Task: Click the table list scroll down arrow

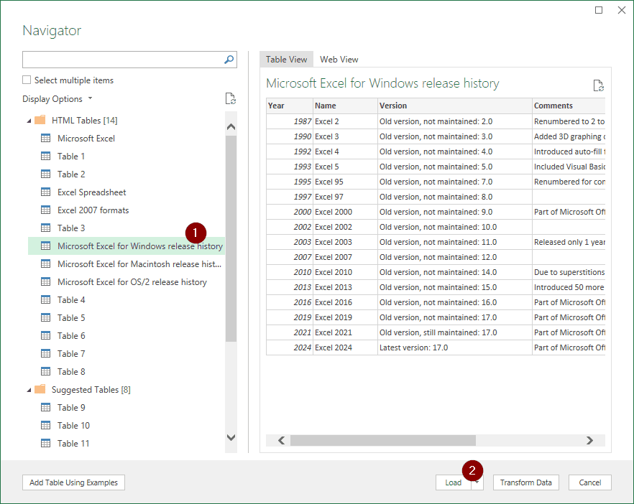Action: (x=231, y=437)
